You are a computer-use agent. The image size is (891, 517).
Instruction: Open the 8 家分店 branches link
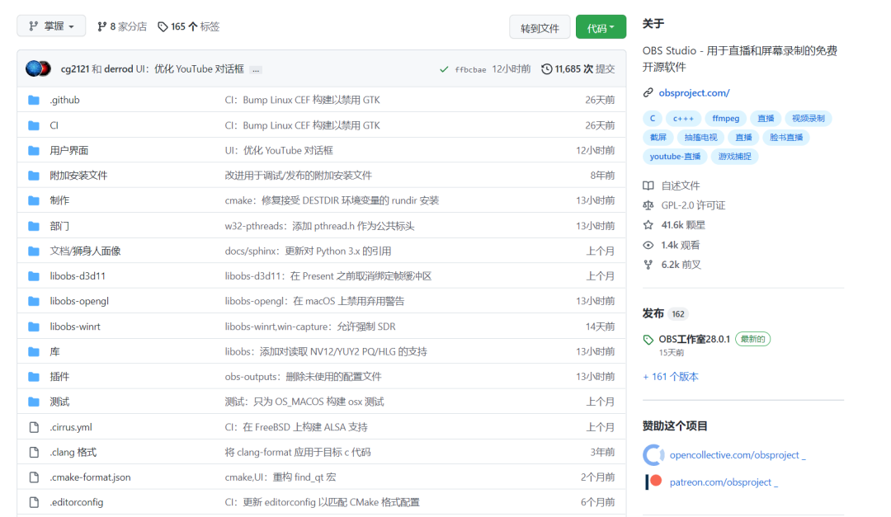[x=122, y=26]
